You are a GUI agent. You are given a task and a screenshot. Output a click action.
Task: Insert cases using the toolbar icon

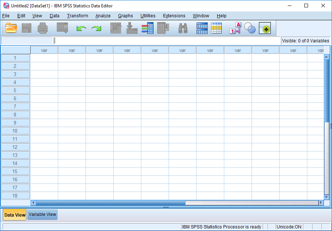click(202, 28)
